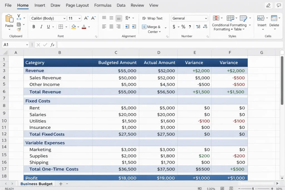Select the Italic formatting icon
This screenshot has width=285, height=190.
tap(41, 26)
